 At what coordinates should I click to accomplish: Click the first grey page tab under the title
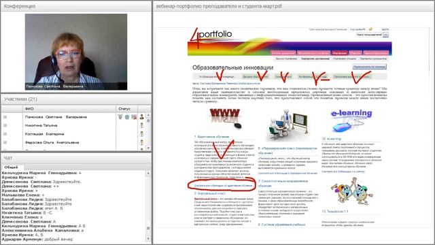point(217,76)
